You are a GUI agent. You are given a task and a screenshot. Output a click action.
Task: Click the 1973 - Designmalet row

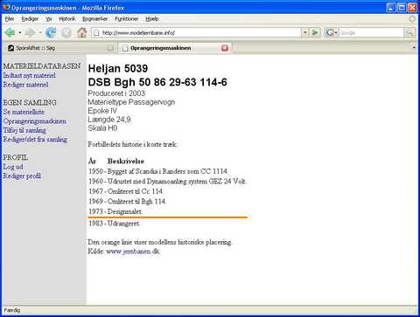tap(115, 211)
